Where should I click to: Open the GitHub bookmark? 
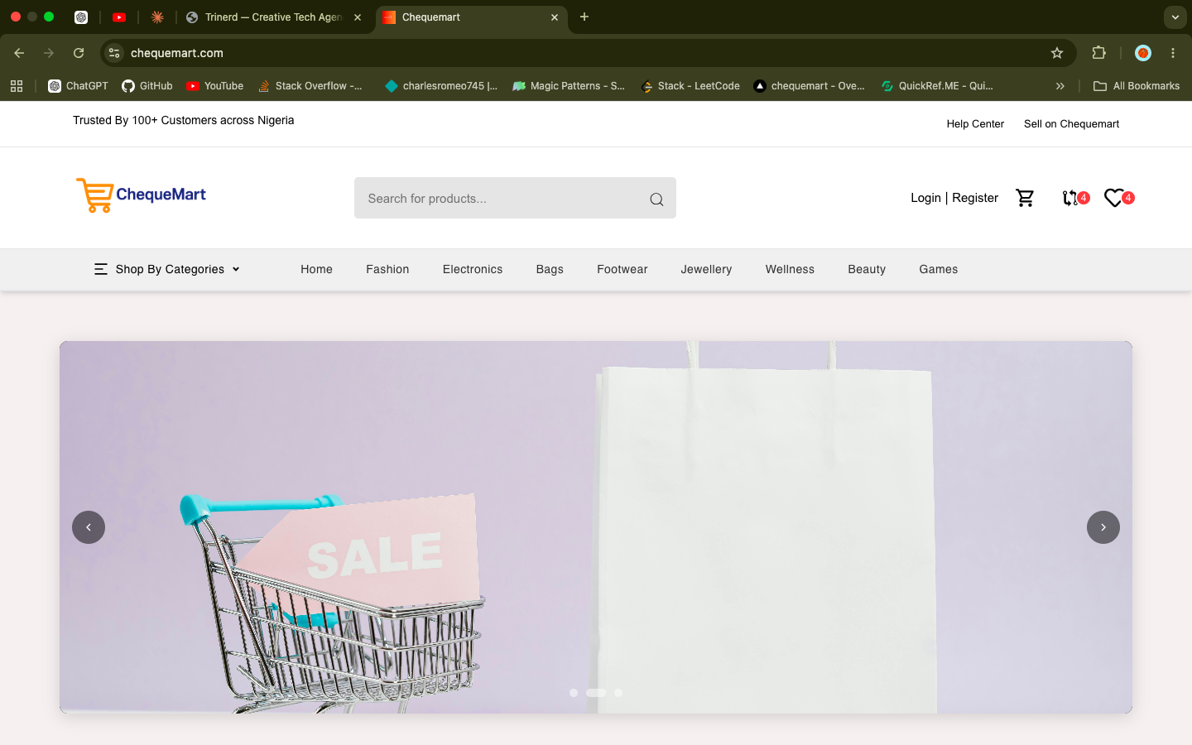pos(147,86)
